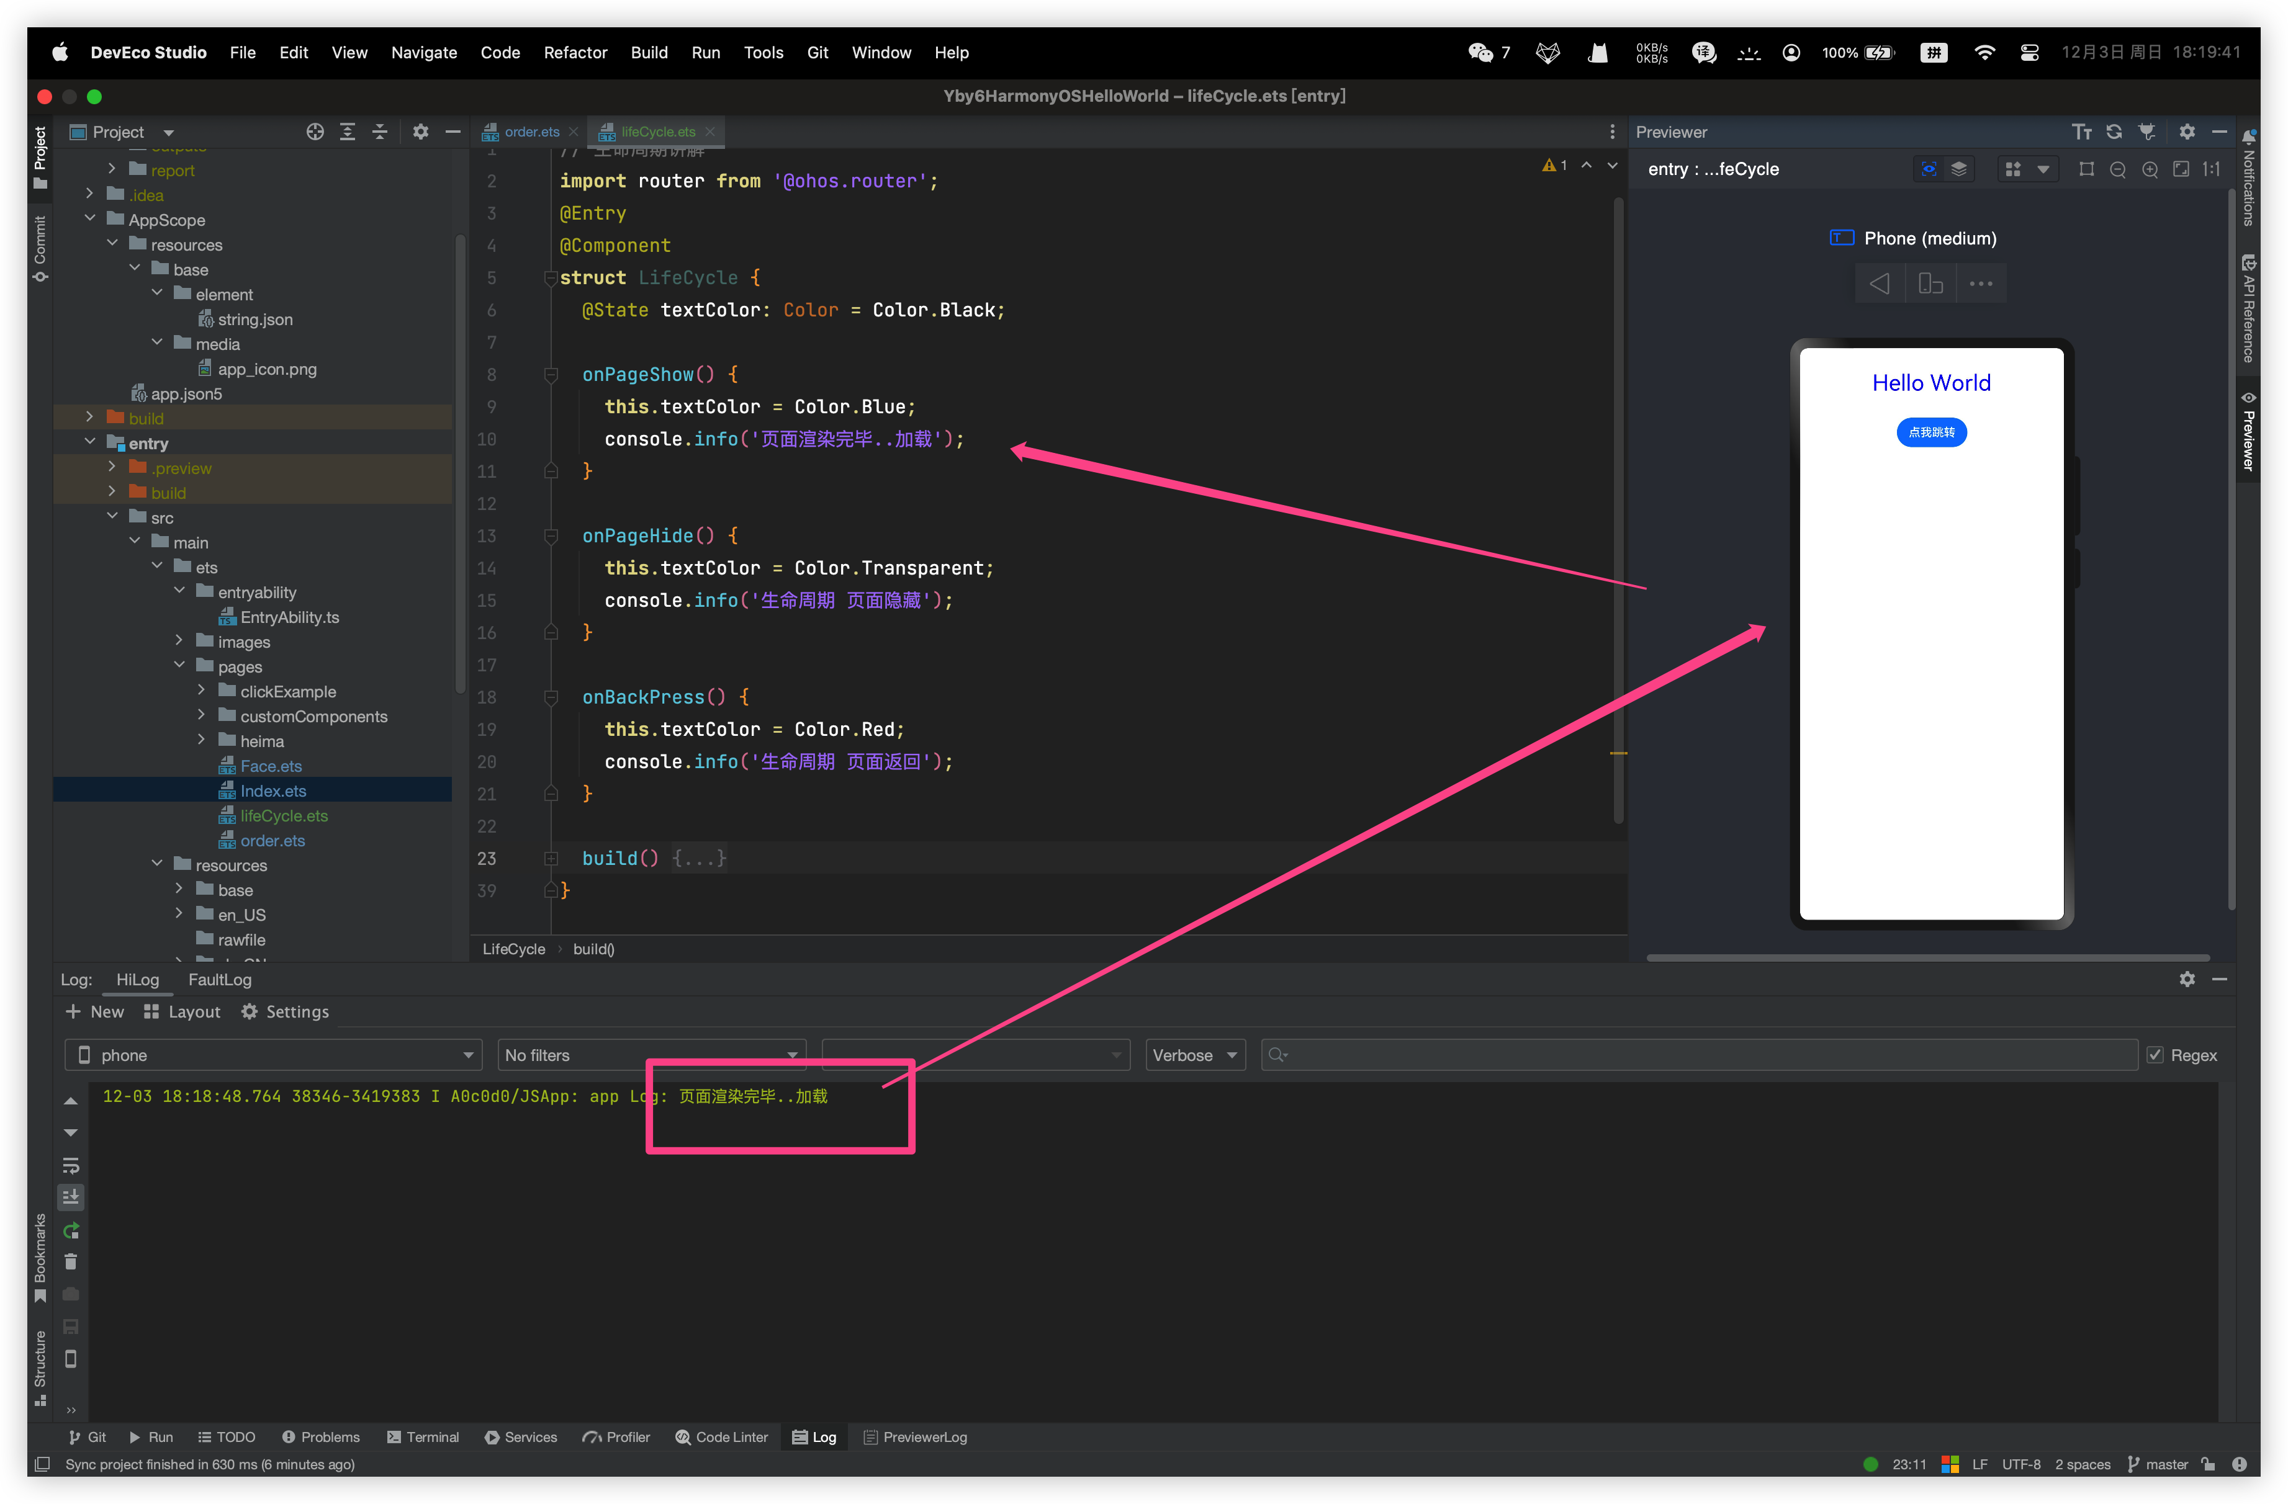Open Project panel settings gear
This screenshot has height=1504, width=2288.
click(420, 132)
